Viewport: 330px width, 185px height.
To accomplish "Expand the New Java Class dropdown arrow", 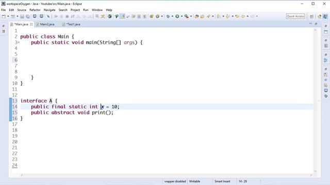I will click(162, 16).
